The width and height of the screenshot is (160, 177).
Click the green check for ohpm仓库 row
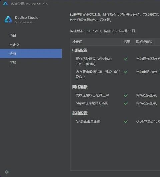click(x=126, y=103)
